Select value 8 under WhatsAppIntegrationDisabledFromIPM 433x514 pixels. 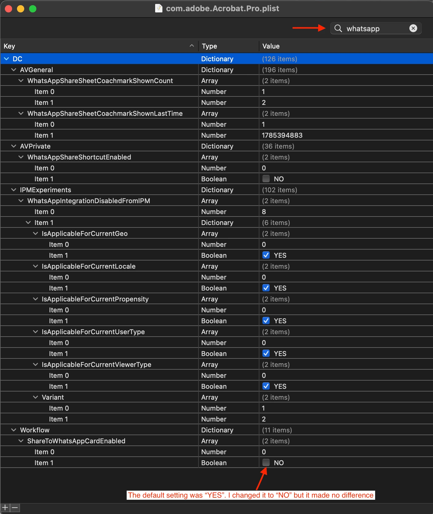click(x=264, y=212)
